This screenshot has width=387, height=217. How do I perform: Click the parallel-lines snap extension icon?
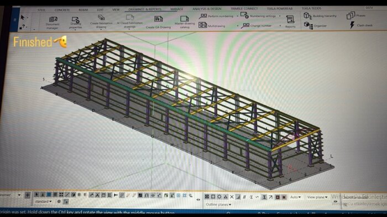click(x=244, y=197)
